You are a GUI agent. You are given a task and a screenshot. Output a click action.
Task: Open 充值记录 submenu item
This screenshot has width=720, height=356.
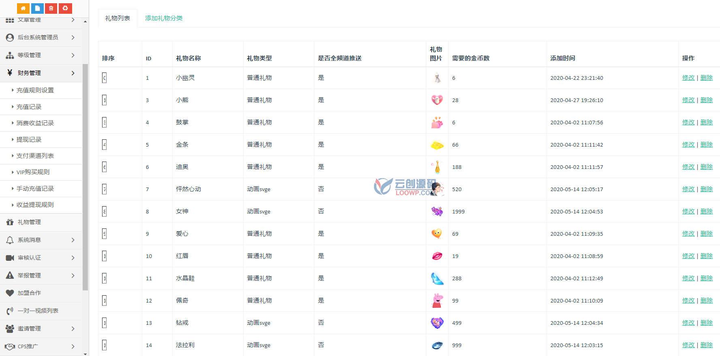click(x=29, y=107)
